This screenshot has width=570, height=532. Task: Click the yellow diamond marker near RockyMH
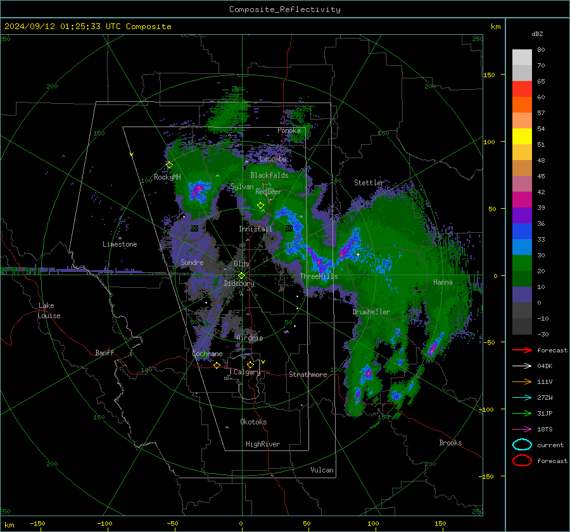pyautogui.click(x=169, y=165)
